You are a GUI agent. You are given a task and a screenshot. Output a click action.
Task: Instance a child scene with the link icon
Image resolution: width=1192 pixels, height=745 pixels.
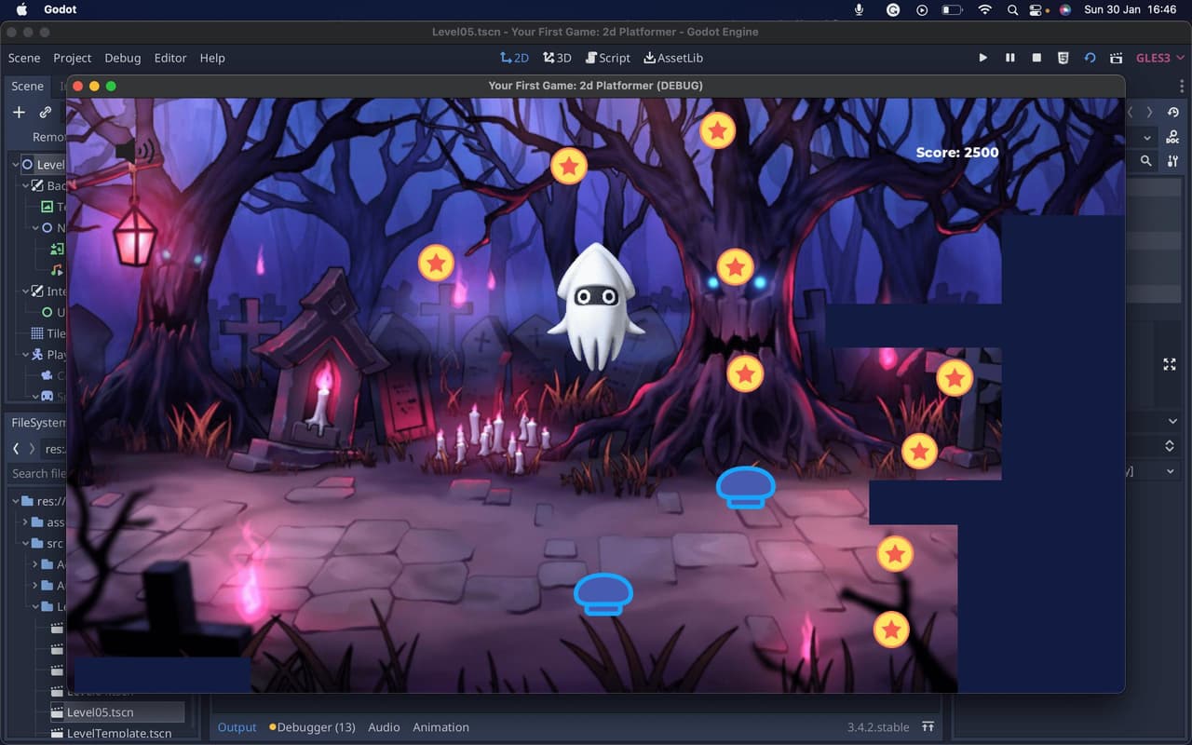pyautogui.click(x=45, y=112)
